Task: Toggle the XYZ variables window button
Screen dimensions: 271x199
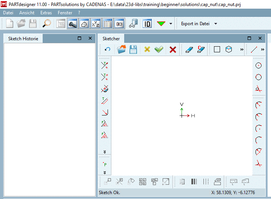Action: [x=96, y=24]
